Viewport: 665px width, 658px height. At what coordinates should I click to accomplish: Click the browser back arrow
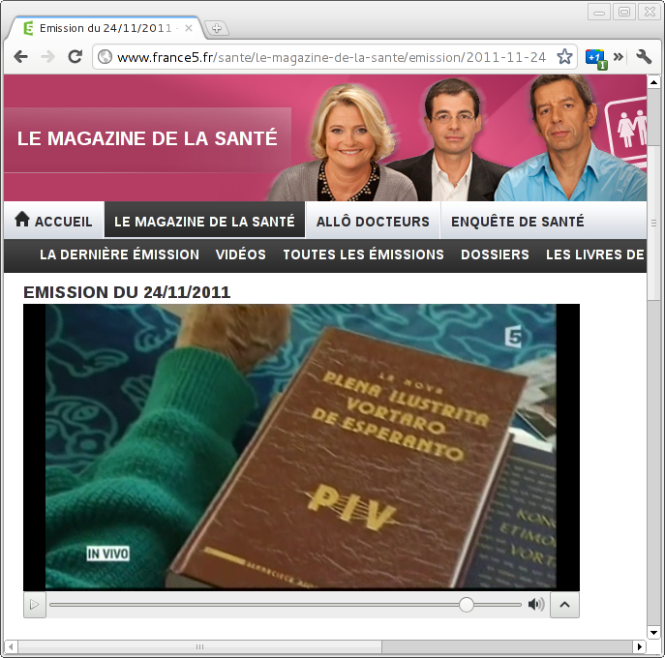(20, 57)
